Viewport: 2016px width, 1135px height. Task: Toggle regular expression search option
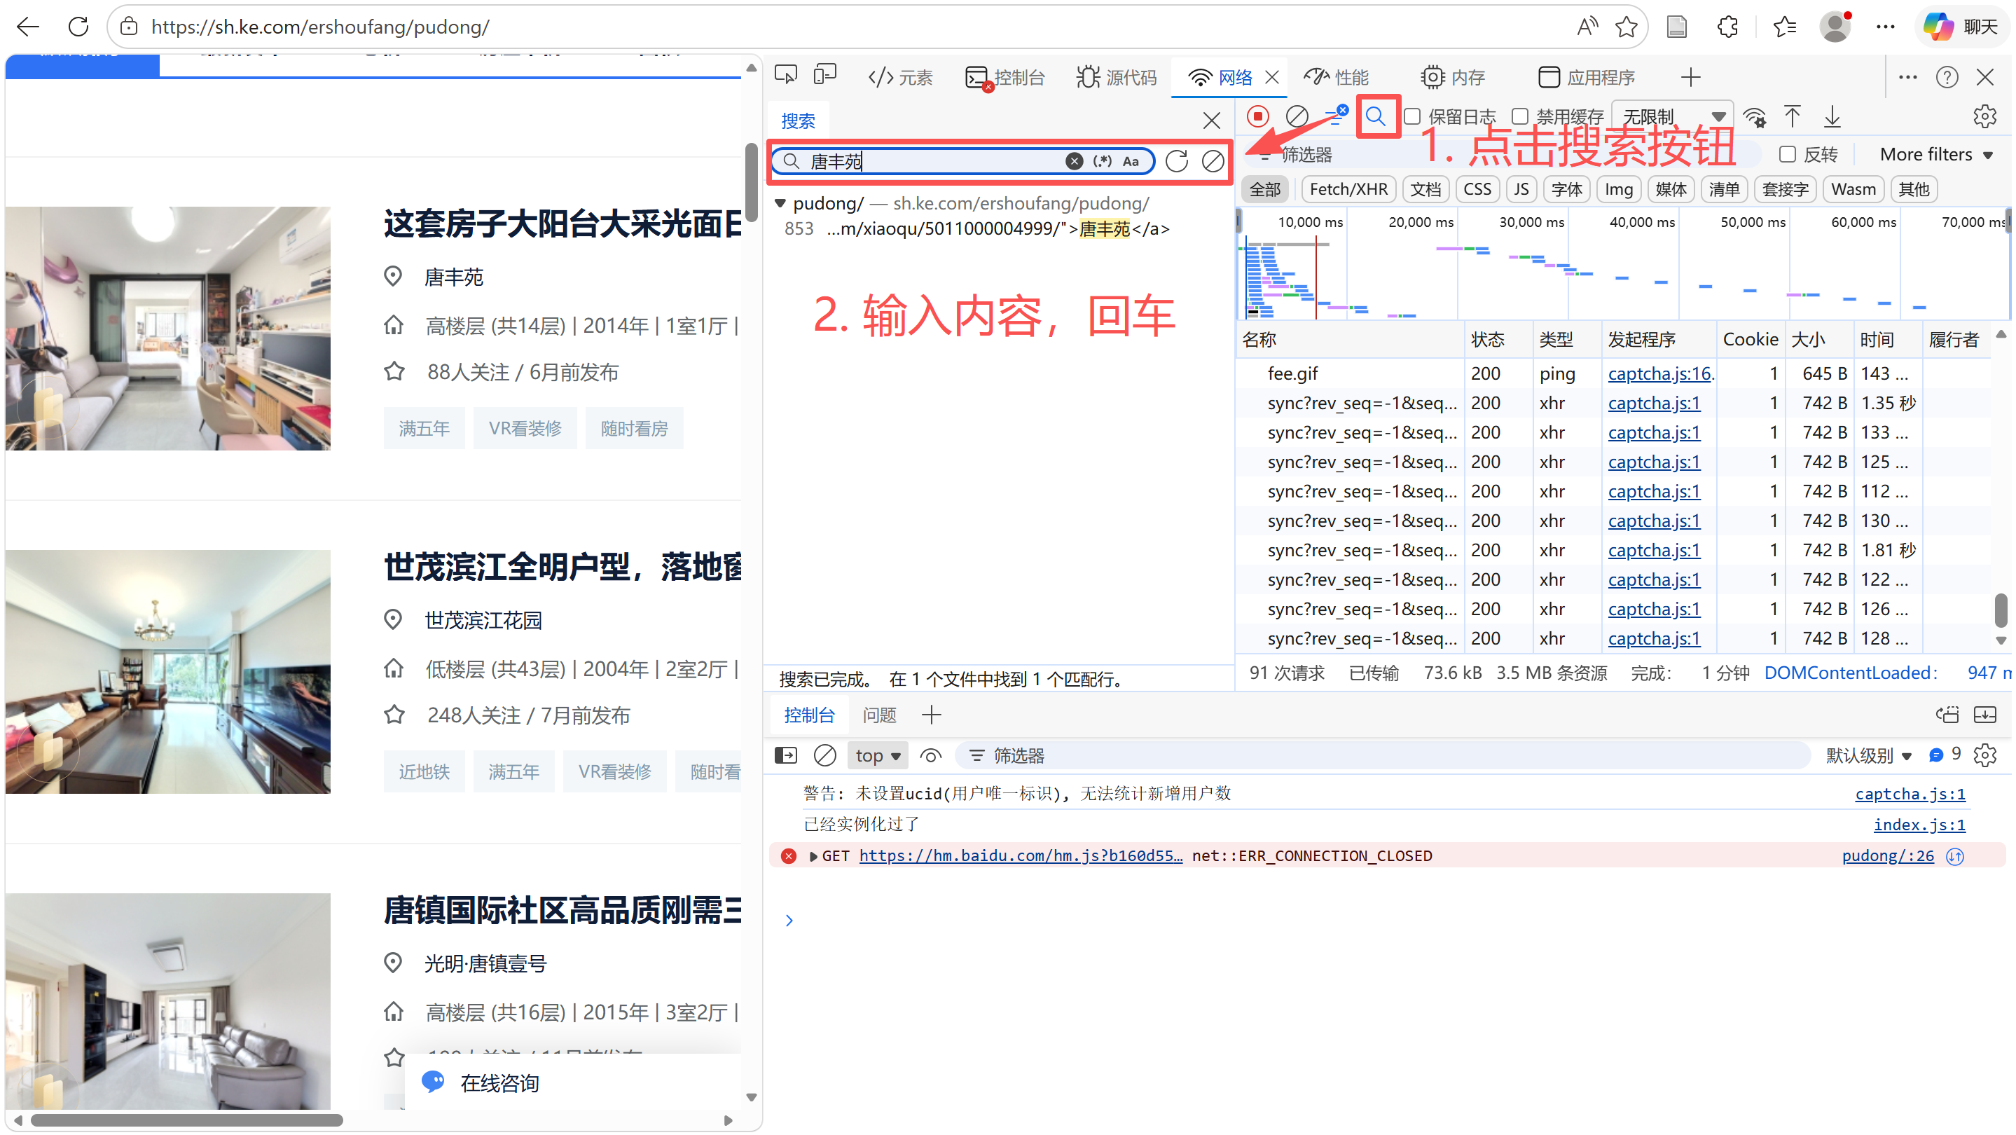coord(1103,161)
